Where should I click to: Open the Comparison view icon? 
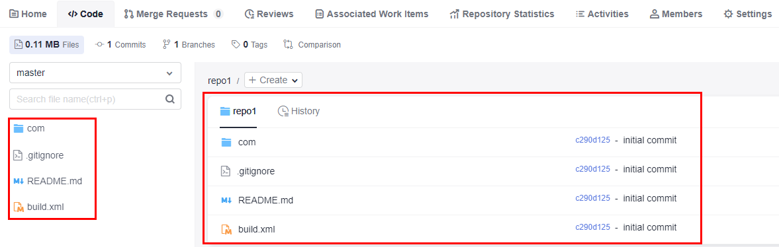(288, 45)
